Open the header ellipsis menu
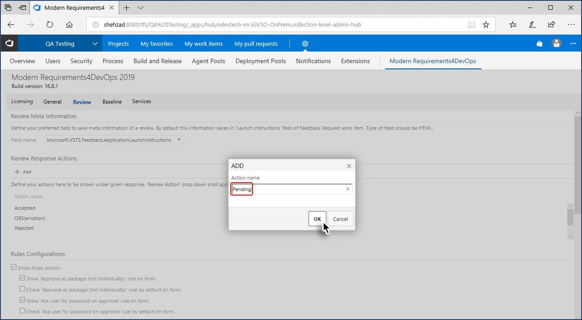The width and height of the screenshot is (582, 320). pyautogui.click(x=573, y=44)
